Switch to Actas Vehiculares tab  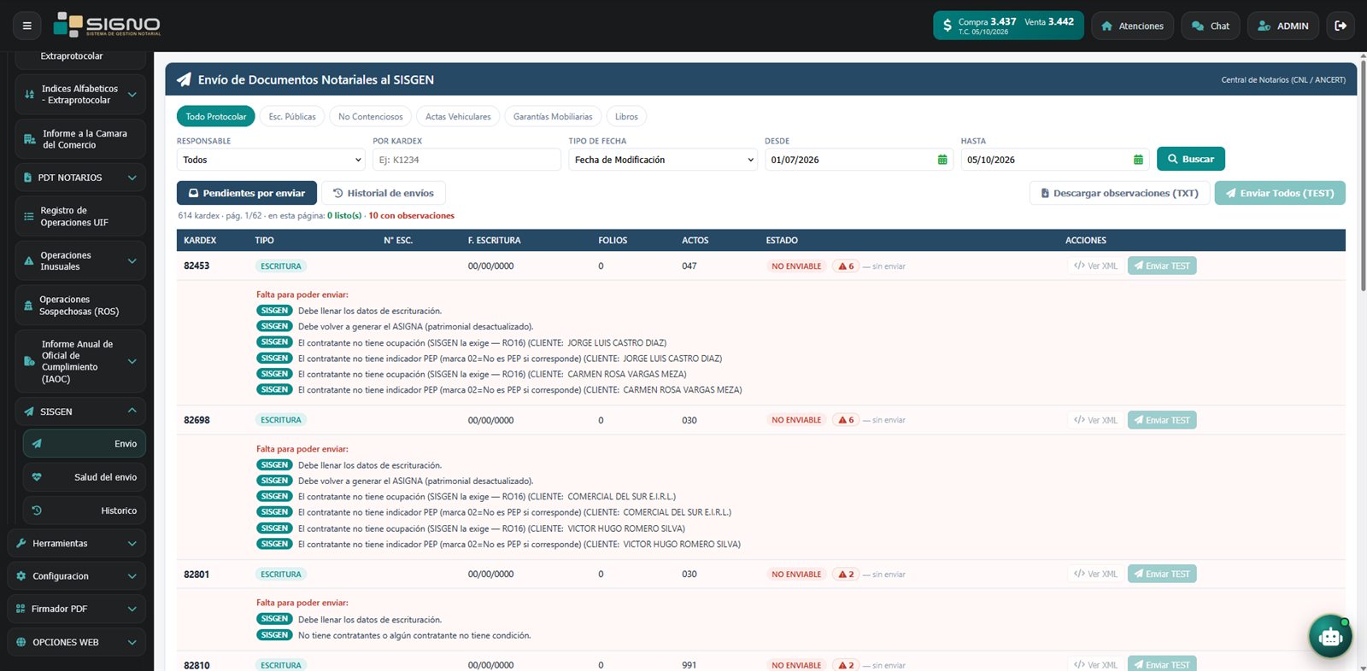[458, 117]
